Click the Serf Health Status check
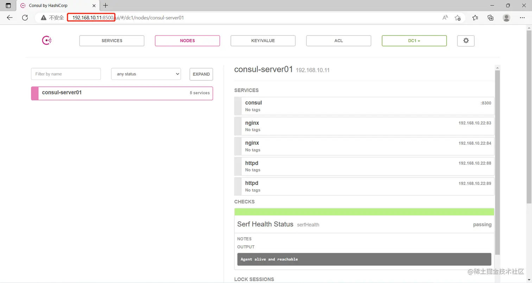Image resolution: width=532 pixels, height=283 pixels. coord(364,224)
